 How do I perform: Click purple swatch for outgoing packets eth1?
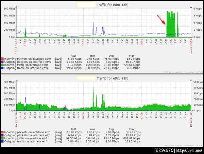(2, 135)
